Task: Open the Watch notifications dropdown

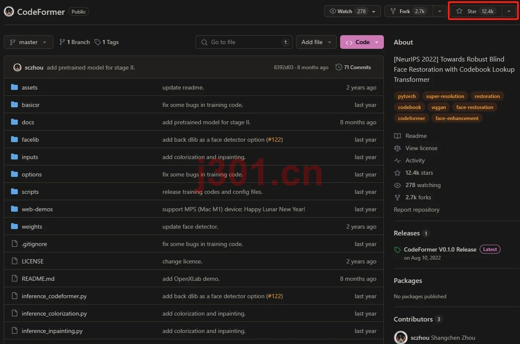Action: [352, 11]
